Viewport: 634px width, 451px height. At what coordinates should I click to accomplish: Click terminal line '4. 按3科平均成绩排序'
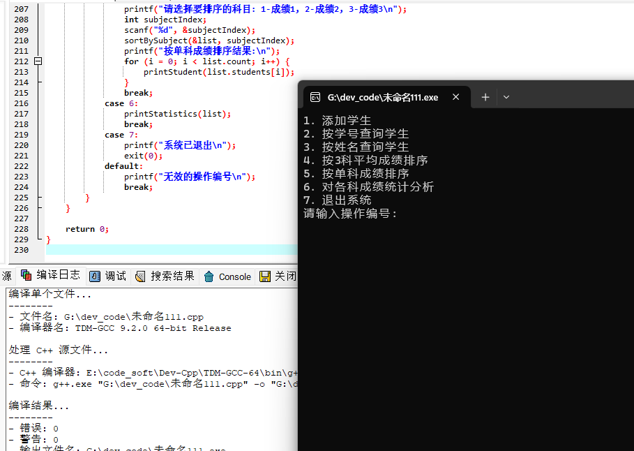[x=365, y=161]
